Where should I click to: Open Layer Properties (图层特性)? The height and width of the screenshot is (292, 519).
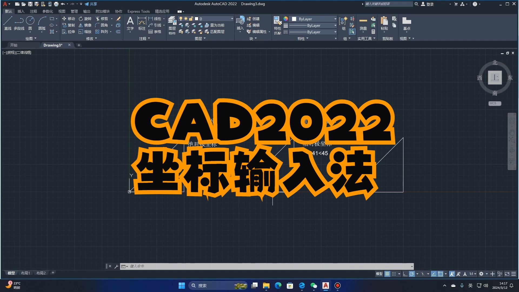(x=172, y=25)
